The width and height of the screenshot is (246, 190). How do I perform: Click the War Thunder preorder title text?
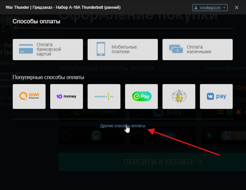pyautogui.click(x=63, y=7)
